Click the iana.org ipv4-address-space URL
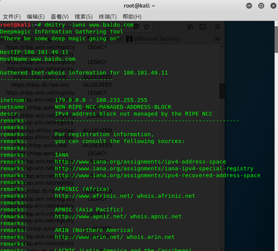Viewport: 278px width, 251px height. click(141, 162)
